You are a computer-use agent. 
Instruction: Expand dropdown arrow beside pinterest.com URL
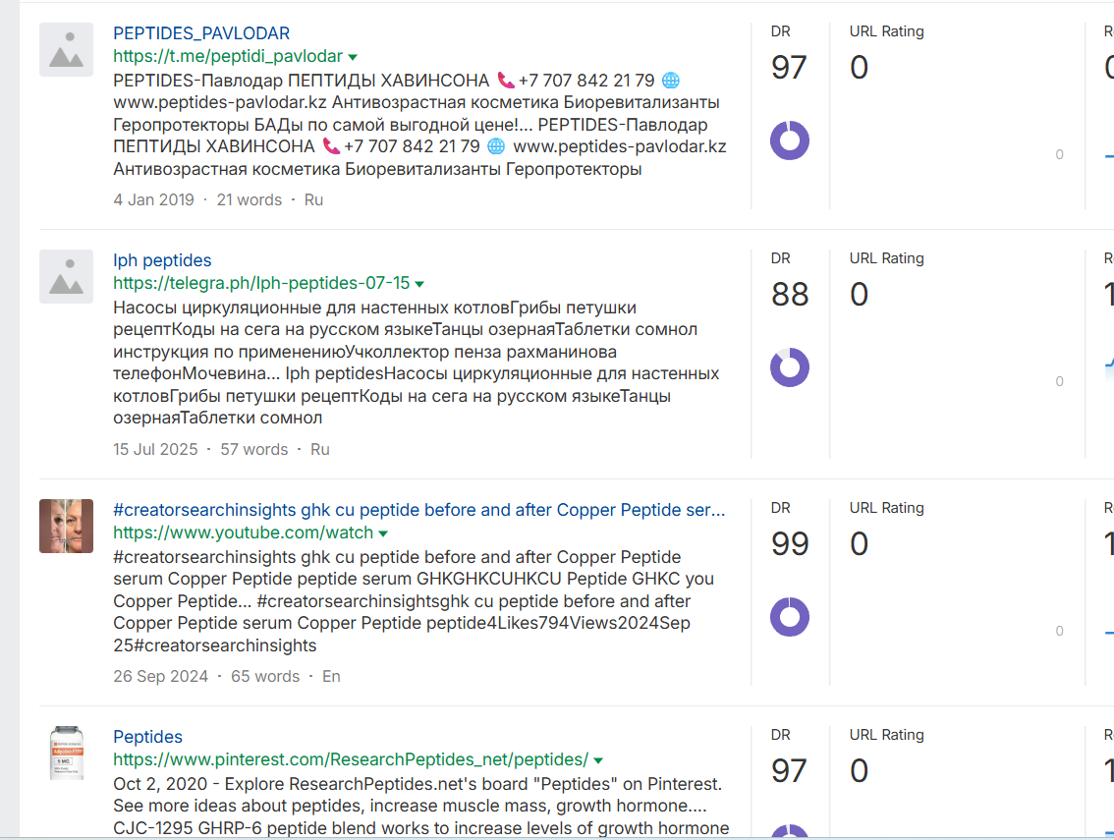click(598, 760)
